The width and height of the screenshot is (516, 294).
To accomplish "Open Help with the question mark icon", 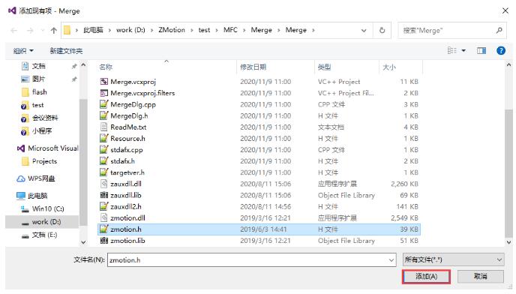I will click(x=501, y=50).
